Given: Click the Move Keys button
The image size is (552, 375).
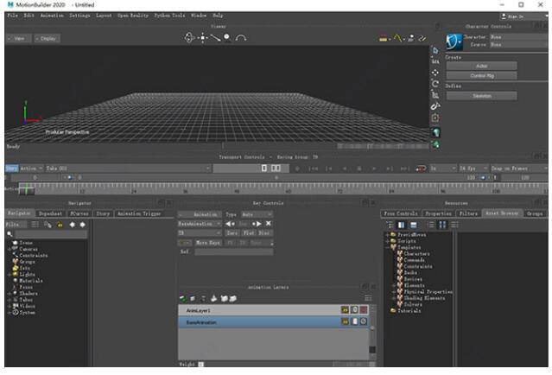Looking at the screenshot, I should 208,243.
